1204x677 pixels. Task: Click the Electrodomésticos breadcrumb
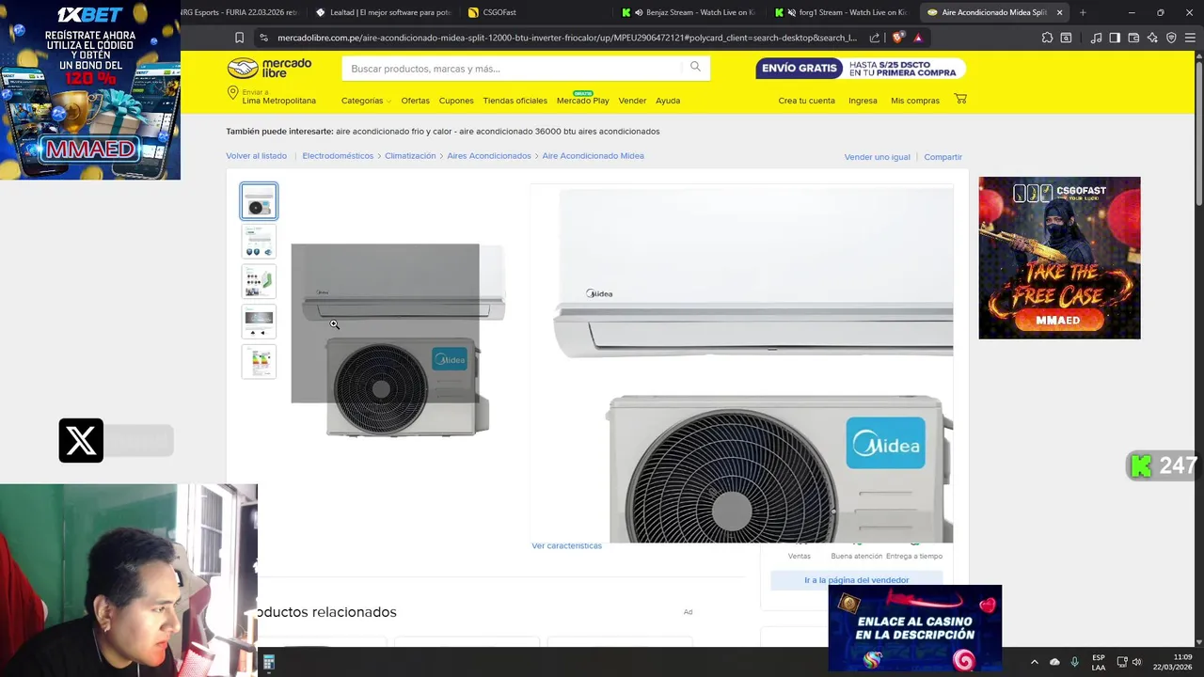pyautogui.click(x=338, y=156)
